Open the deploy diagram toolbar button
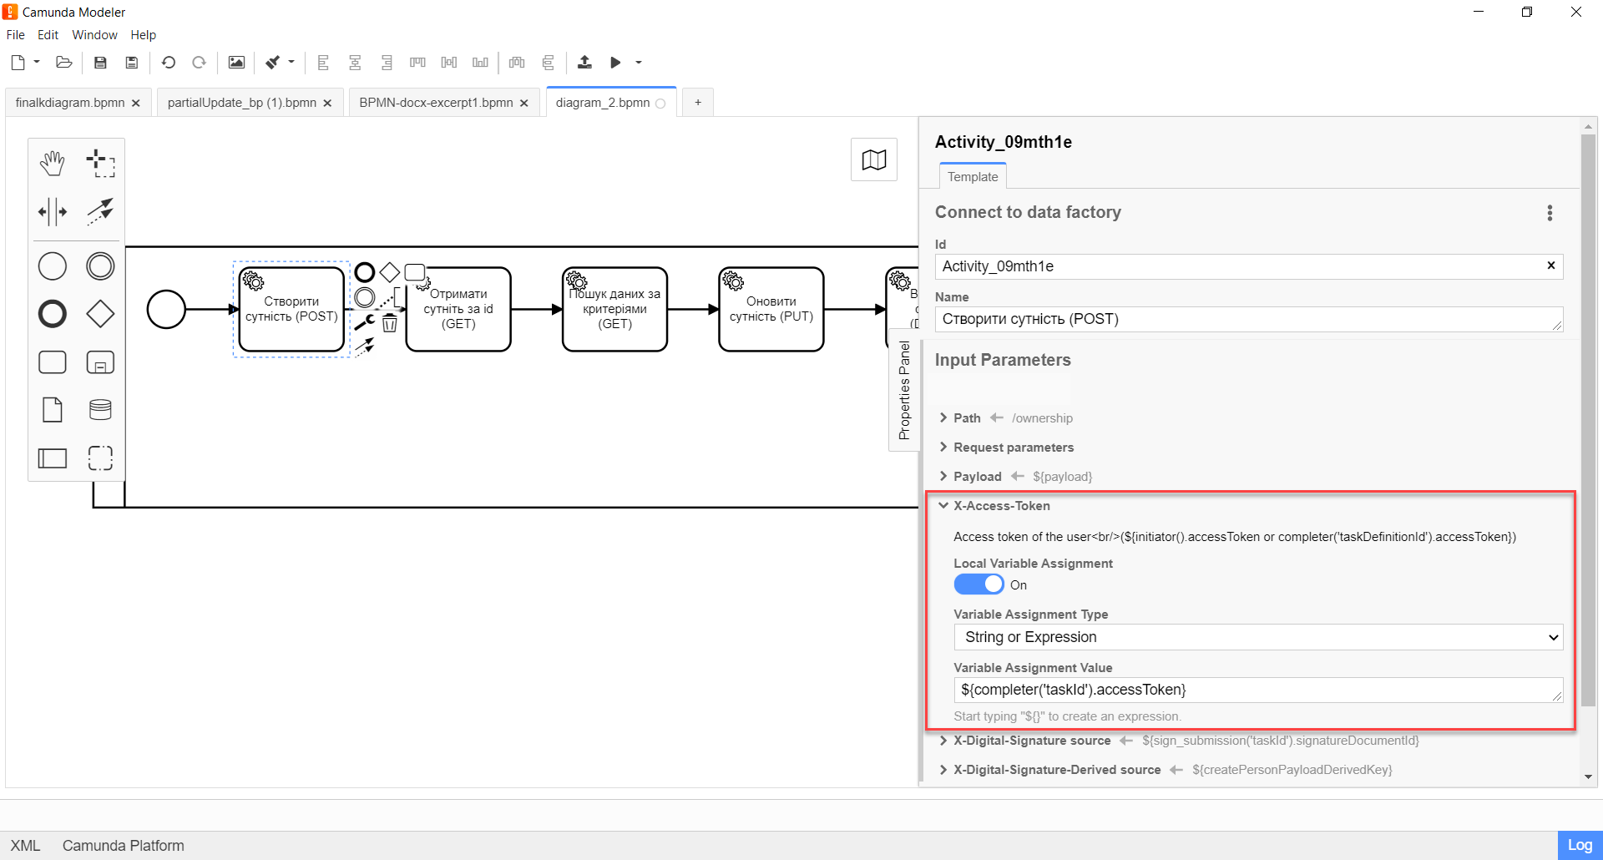This screenshot has width=1603, height=860. [584, 63]
